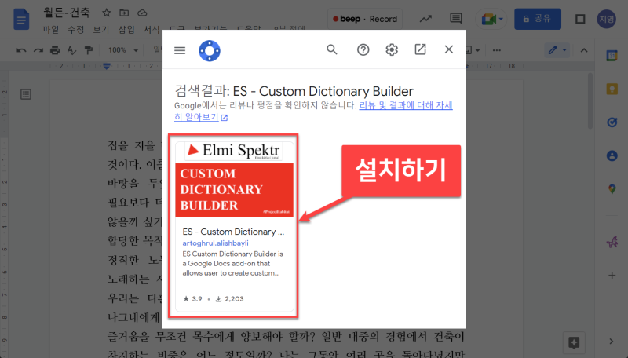Viewport: 628px width, 358px height.
Task: Open Google Contacts in side panel
Action: (612, 155)
